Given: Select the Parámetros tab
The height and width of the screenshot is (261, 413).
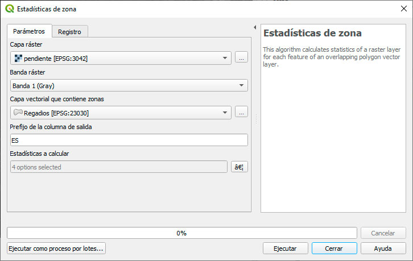Looking at the screenshot, I should (29, 31).
